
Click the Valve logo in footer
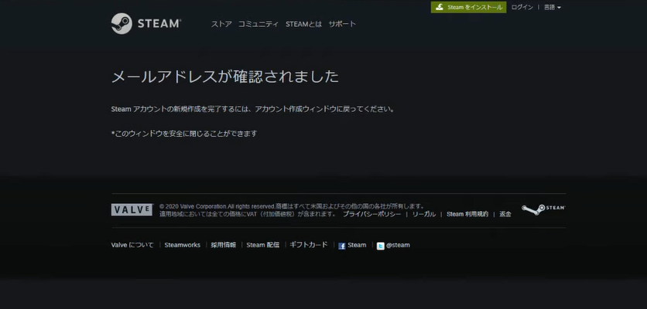[x=132, y=209]
